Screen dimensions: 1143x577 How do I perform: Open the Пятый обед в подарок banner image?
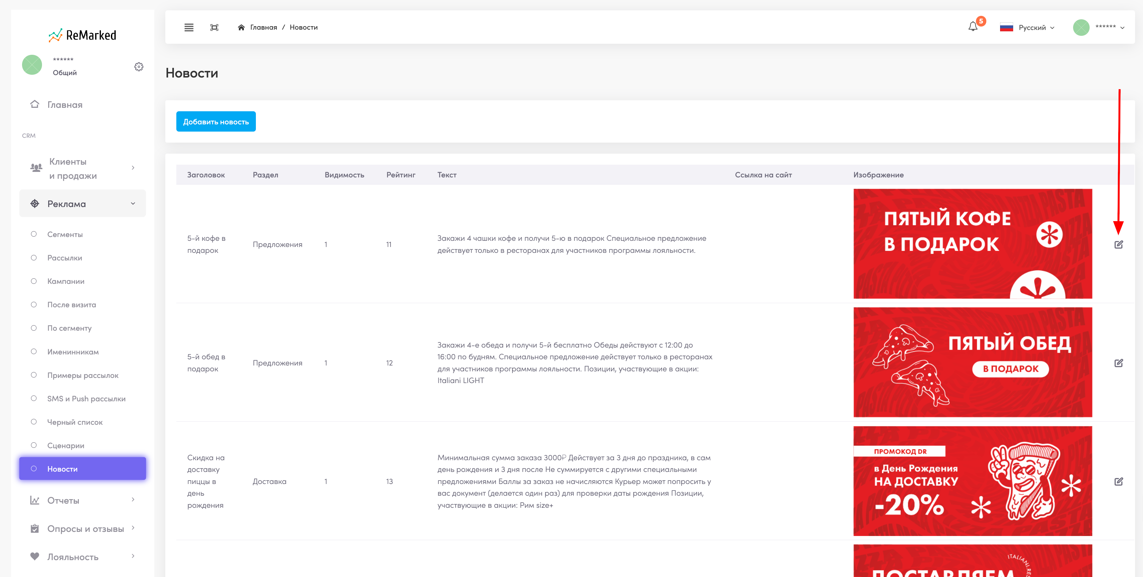click(973, 362)
